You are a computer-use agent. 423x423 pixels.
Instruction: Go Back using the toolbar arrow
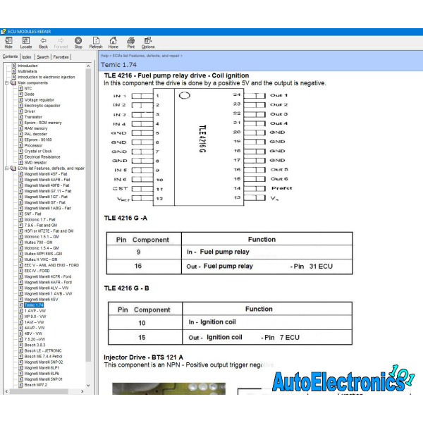click(x=44, y=42)
